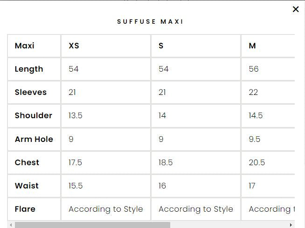The height and width of the screenshot is (228, 305).
Task: Select the Sleeves row label
Action: (31, 92)
